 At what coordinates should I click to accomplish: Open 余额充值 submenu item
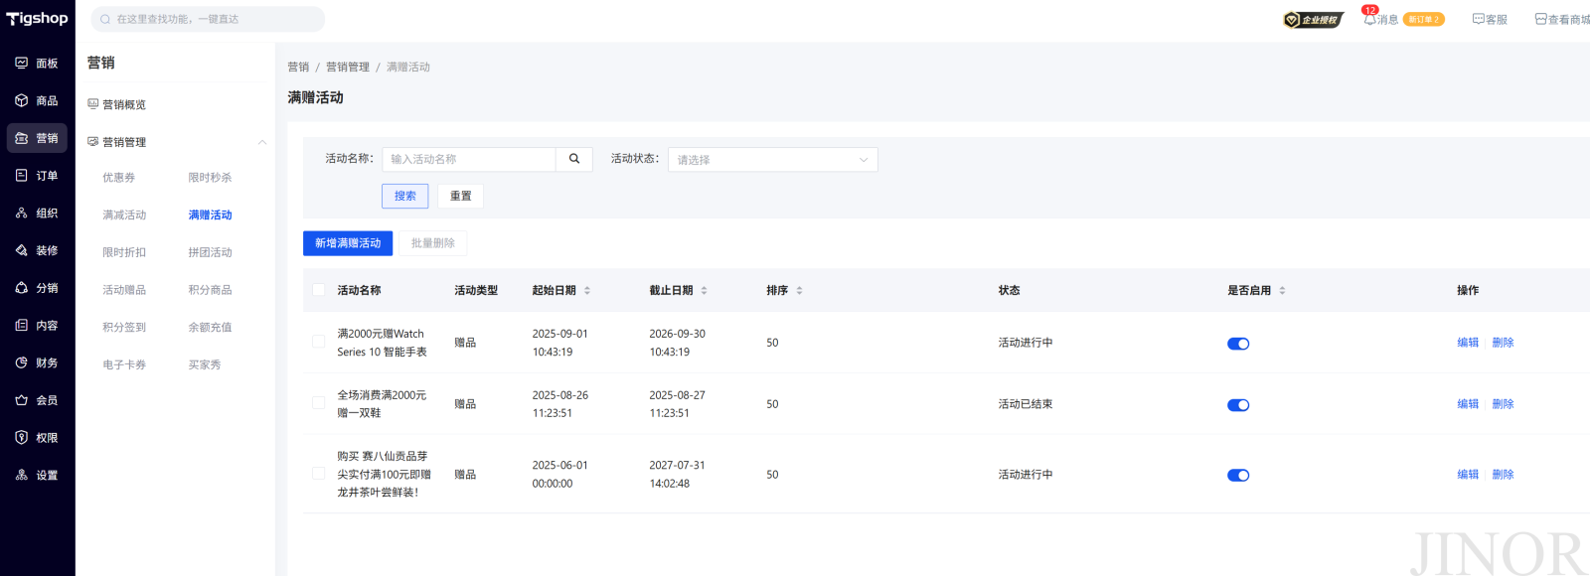(x=211, y=327)
